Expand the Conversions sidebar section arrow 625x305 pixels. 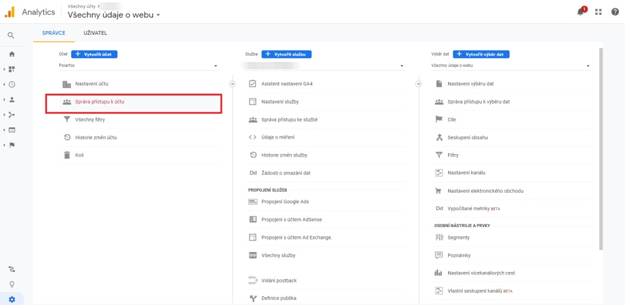click(4, 145)
